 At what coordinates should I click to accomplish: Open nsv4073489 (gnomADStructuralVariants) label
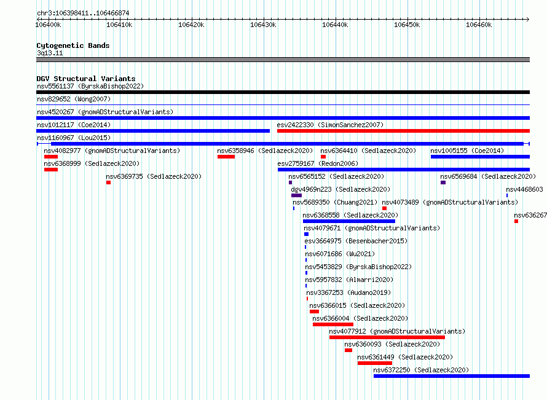(x=450, y=202)
